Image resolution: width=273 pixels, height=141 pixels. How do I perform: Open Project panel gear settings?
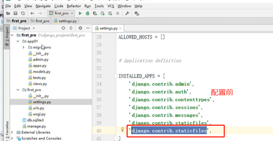pyautogui.click(x=80, y=28)
